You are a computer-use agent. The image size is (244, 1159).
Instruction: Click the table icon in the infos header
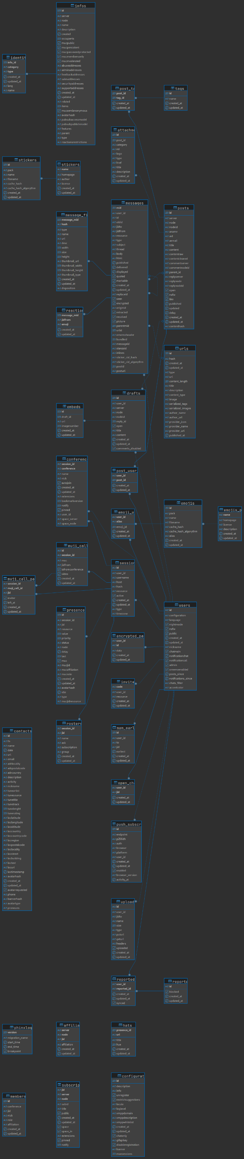pos(72,6)
